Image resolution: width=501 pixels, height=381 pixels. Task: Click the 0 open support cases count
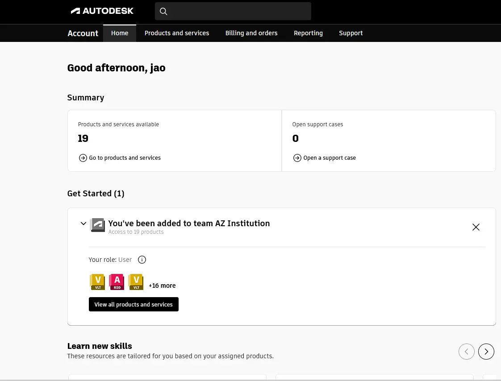(x=296, y=138)
